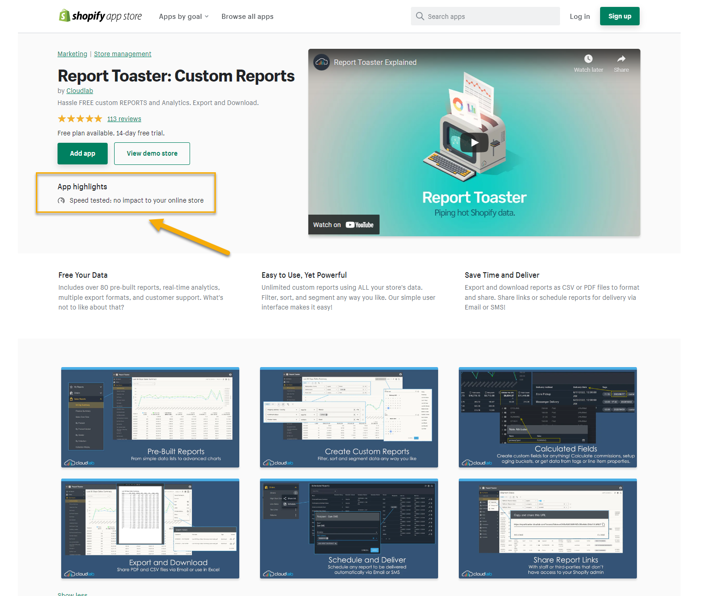Expand the Apps by goal dropdown
This screenshot has height=596, width=705.
pyautogui.click(x=184, y=17)
